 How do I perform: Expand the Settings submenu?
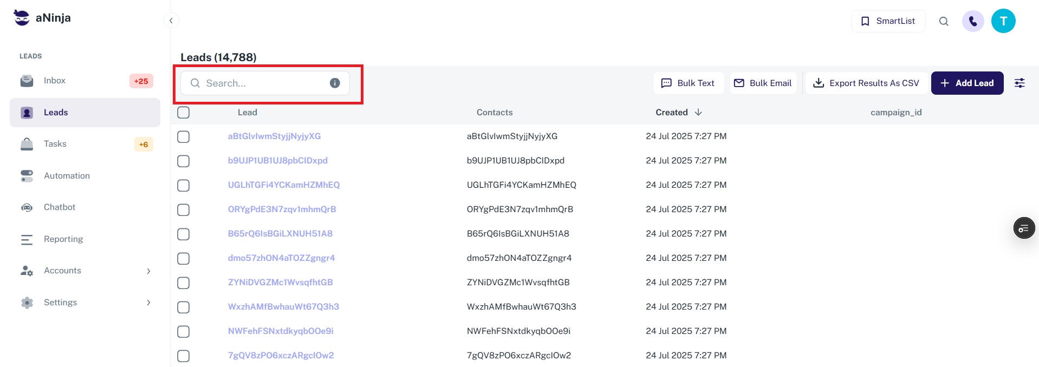click(148, 303)
